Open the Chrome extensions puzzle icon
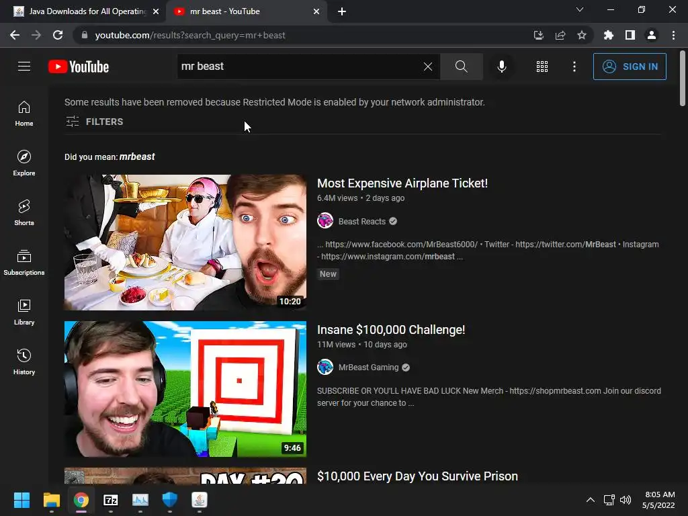 tap(608, 35)
